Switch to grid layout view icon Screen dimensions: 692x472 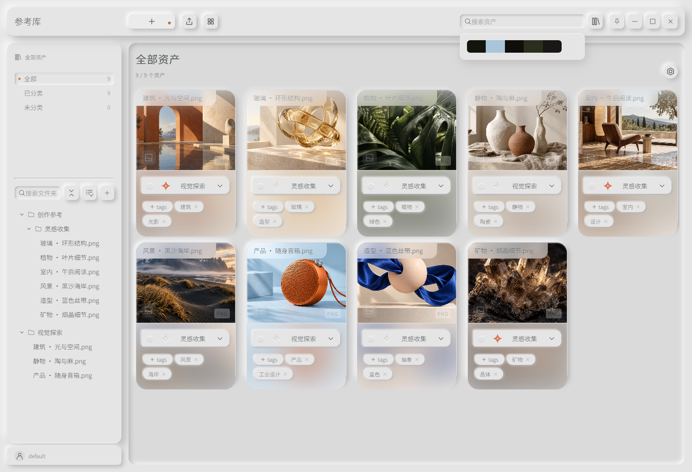tap(211, 21)
